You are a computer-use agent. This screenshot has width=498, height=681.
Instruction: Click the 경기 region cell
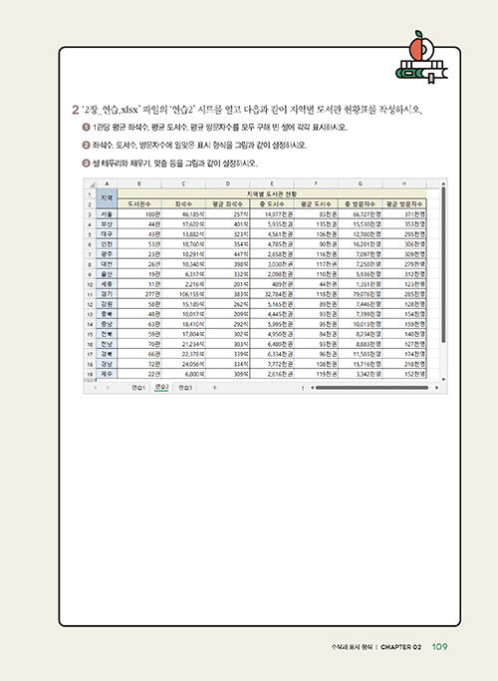(x=107, y=294)
